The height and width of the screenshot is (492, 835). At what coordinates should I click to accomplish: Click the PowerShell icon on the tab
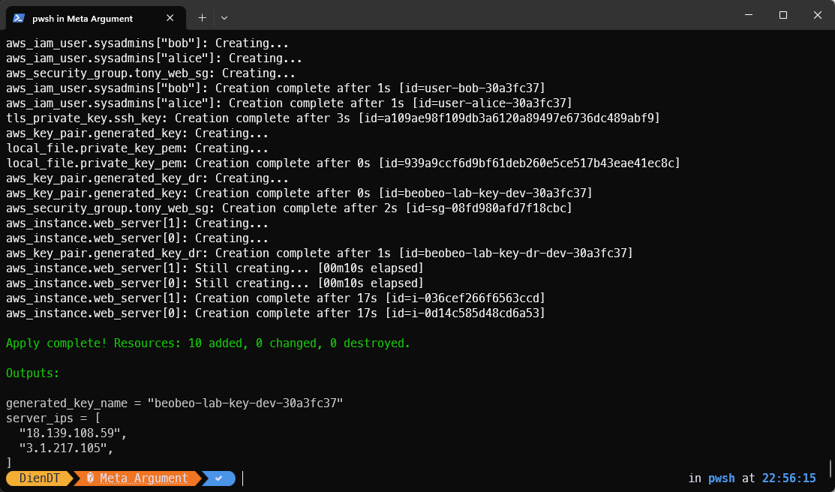pyautogui.click(x=19, y=18)
